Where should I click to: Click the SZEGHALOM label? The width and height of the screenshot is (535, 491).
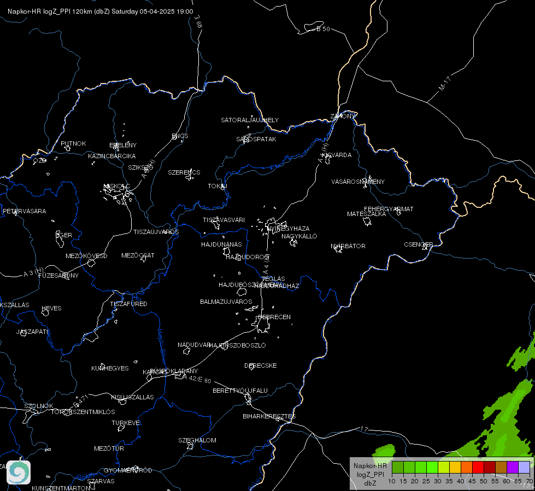(197, 440)
